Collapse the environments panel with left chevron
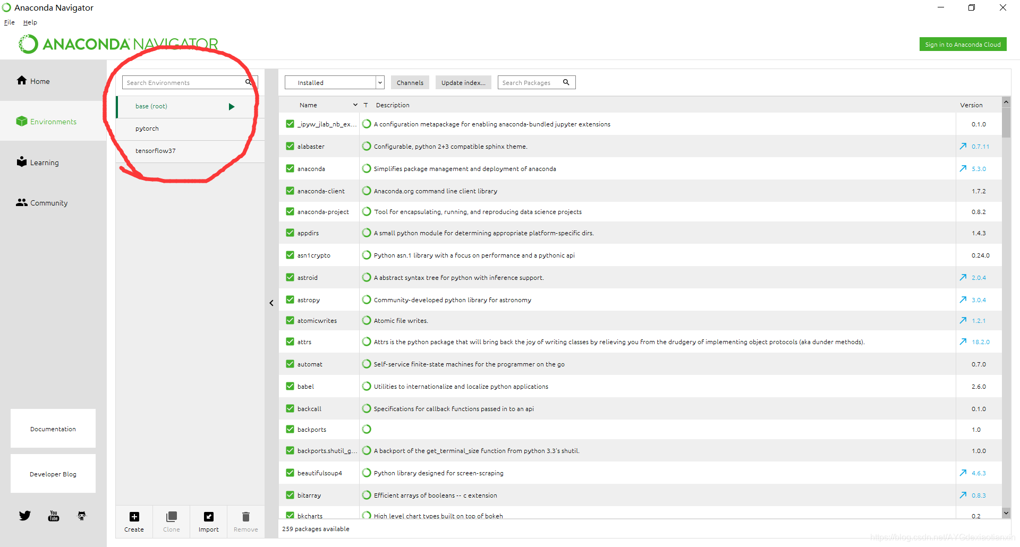Viewport: 1020px width, 547px height. pos(271,303)
